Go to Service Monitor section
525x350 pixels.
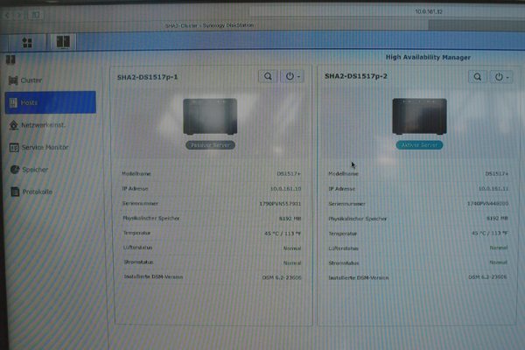click(50, 147)
